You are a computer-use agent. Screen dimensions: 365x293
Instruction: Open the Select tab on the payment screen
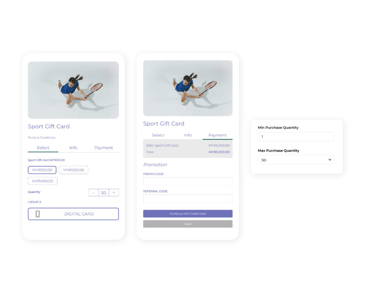(x=158, y=135)
